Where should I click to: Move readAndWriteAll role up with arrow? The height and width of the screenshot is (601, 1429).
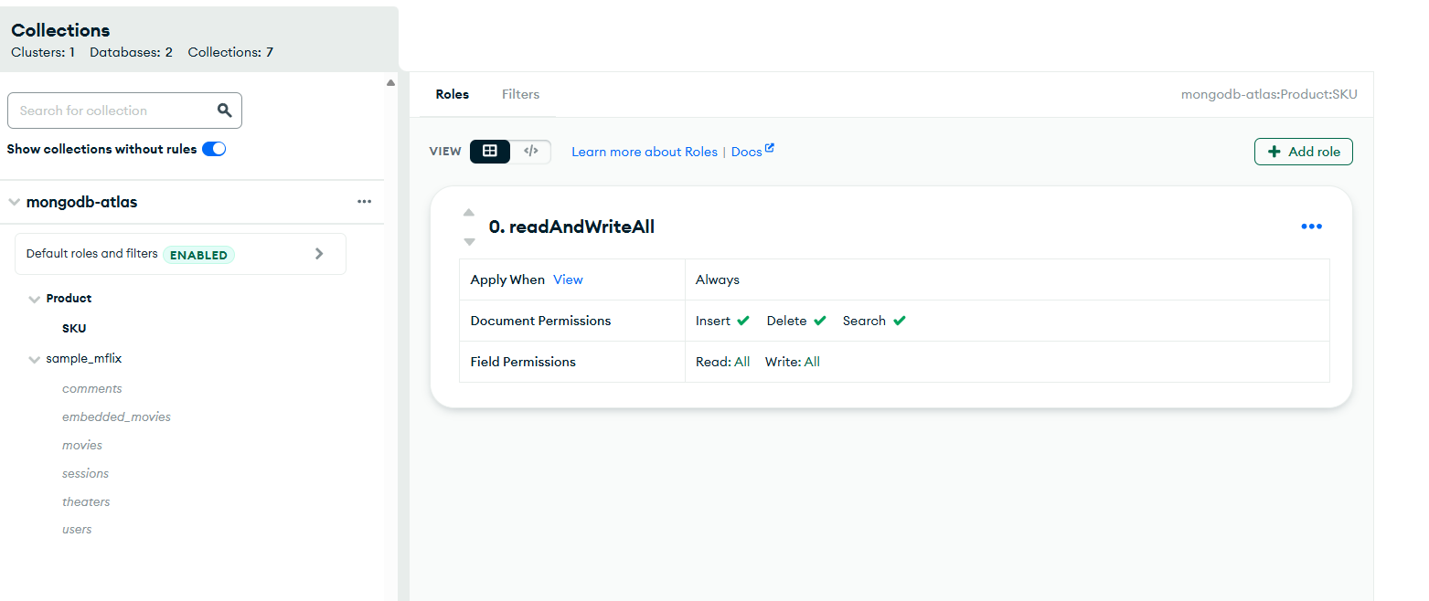[x=469, y=213]
